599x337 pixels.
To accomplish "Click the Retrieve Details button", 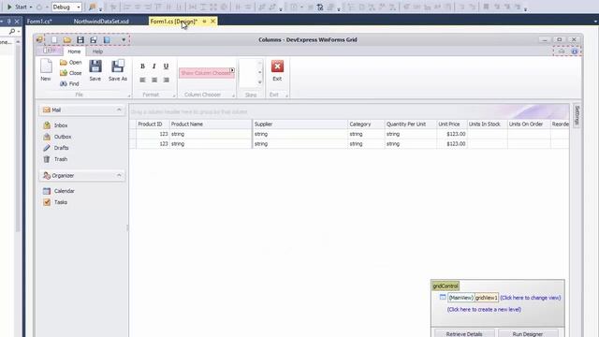I will point(464,333).
